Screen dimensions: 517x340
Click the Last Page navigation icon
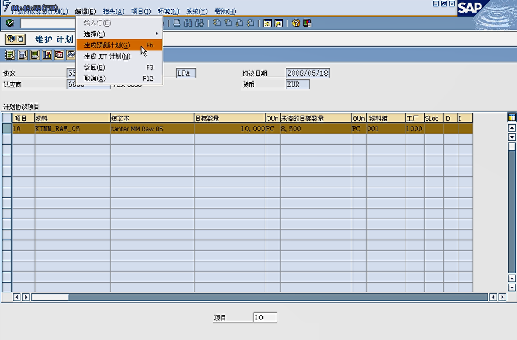250,23
